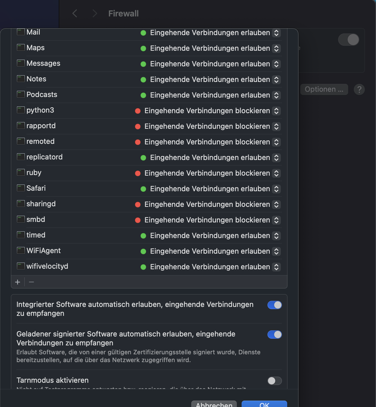Click the WiFiAgent app icon in list
Screen dimensions: 376x407
coord(21,251)
